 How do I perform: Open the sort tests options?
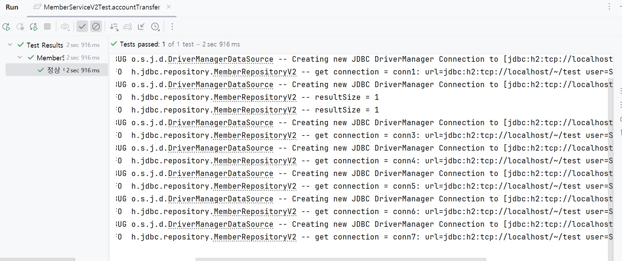tap(114, 27)
